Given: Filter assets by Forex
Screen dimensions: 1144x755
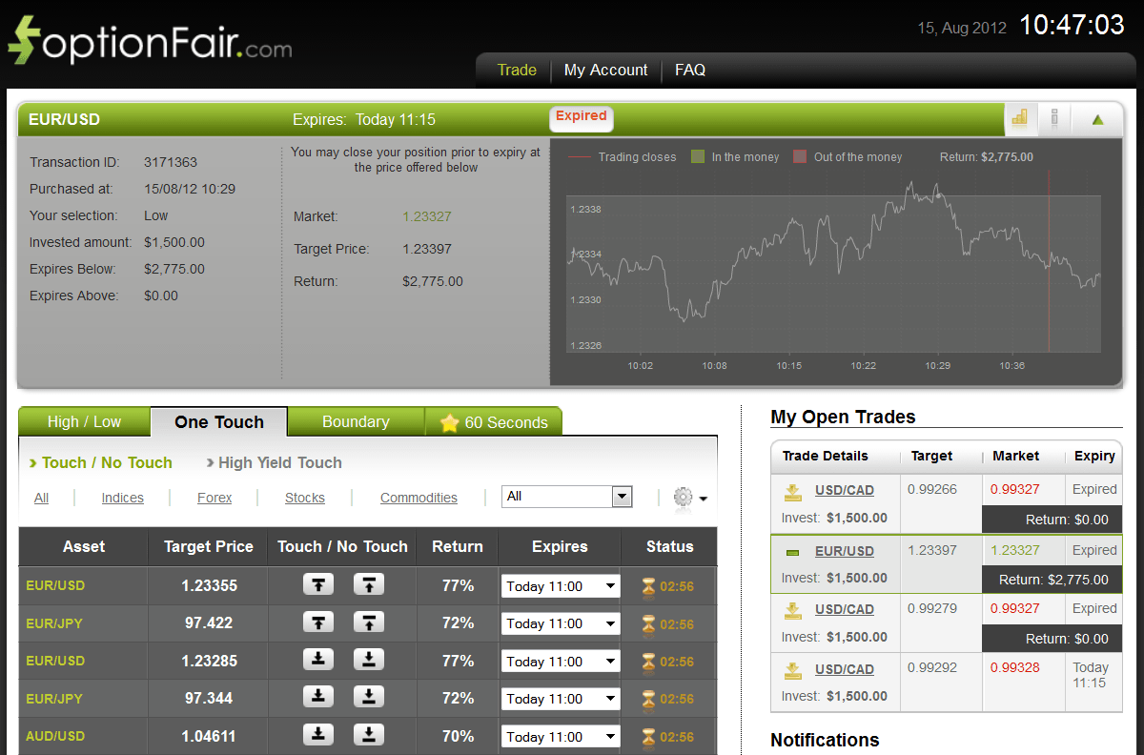Looking at the screenshot, I should tap(214, 498).
